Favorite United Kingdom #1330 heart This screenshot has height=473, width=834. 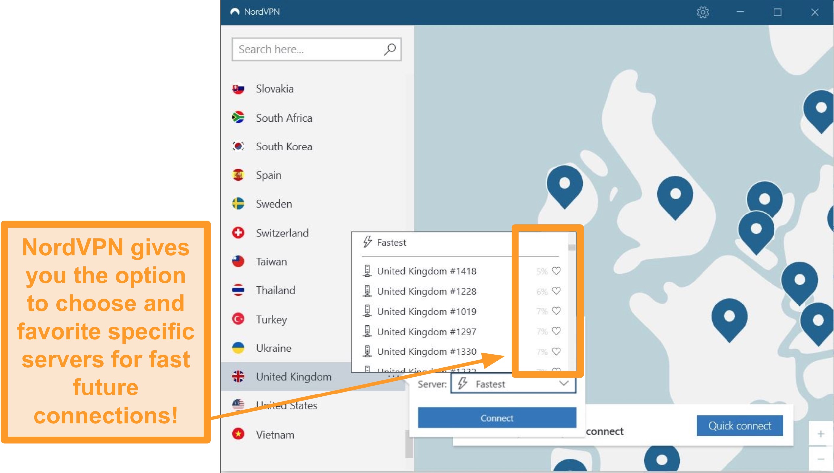[556, 351]
